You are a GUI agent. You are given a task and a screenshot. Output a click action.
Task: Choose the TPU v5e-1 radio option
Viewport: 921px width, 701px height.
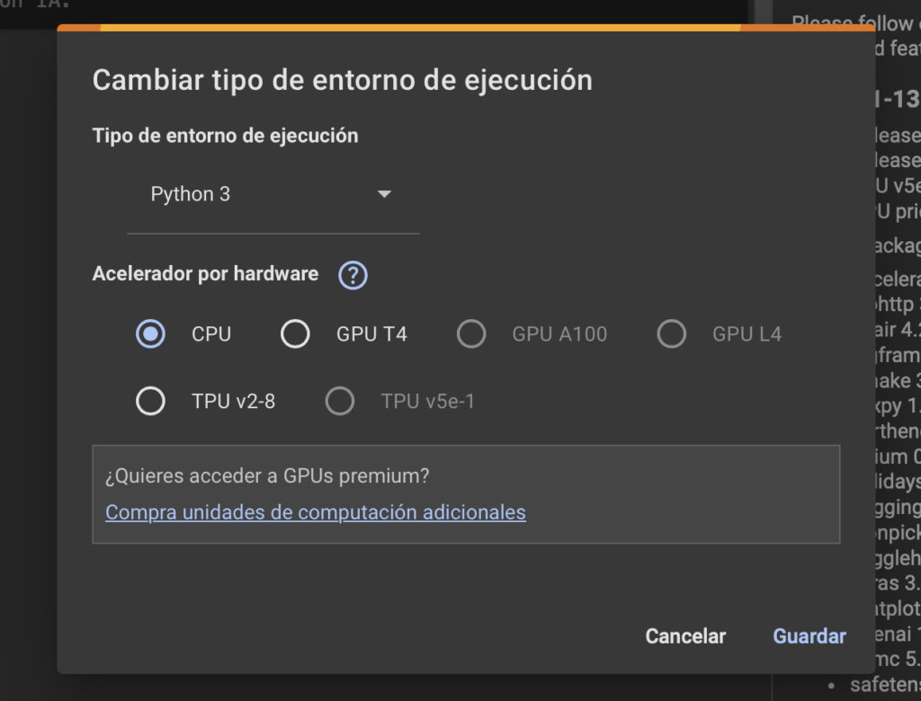339,401
